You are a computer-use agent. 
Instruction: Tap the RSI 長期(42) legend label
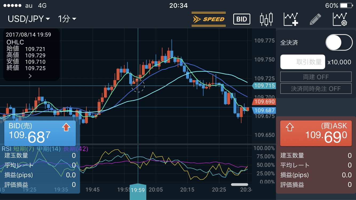coord(76,149)
